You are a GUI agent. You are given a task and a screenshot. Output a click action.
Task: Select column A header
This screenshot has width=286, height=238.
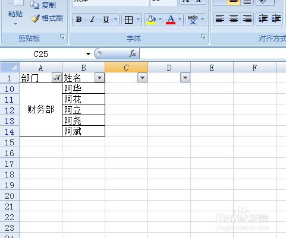[x=41, y=67]
